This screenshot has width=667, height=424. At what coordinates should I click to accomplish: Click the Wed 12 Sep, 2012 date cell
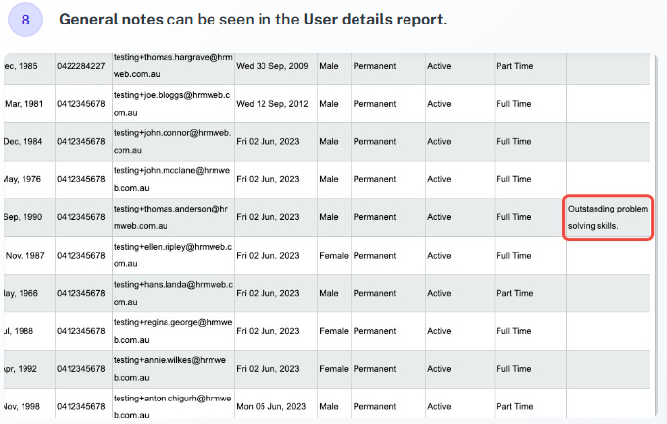click(276, 104)
